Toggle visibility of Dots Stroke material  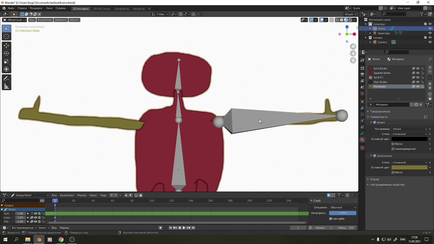point(418,82)
